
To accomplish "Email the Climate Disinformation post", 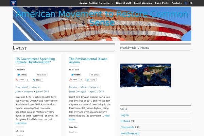I will (41, 74).
